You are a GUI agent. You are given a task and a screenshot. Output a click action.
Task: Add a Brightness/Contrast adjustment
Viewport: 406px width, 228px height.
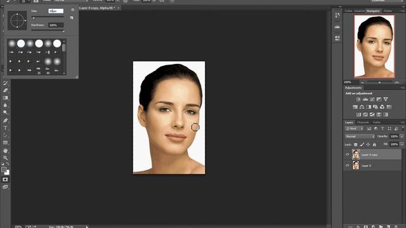click(x=358, y=99)
